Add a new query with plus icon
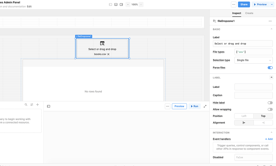The image size is (276, 166). 37,105
